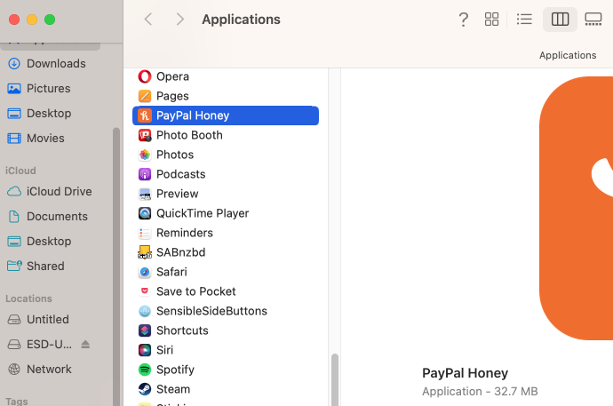Screen dimensions: 613x406
Task: Select Desktop under iCloud in sidebar
Action: pos(49,241)
